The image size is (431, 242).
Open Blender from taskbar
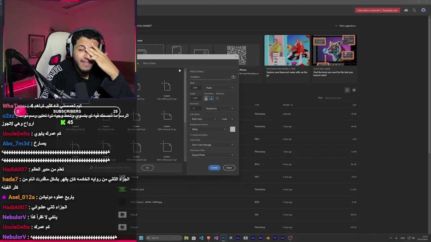(x=268, y=238)
